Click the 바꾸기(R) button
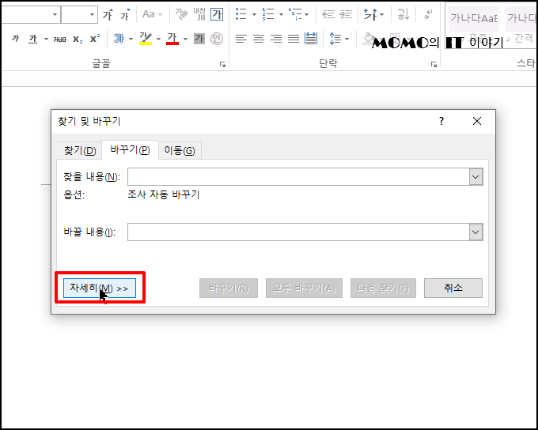The height and width of the screenshot is (430, 538). [x=229, y=288]
